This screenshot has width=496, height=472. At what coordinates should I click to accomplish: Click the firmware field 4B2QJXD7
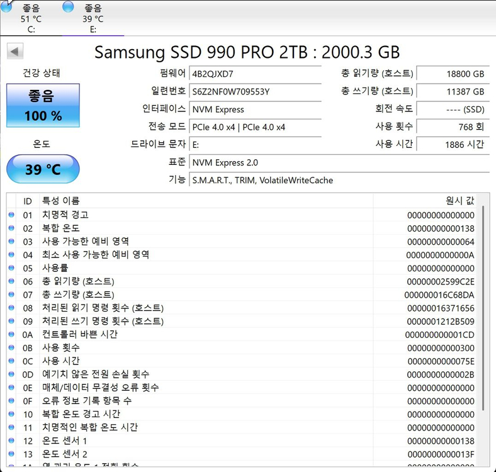pyautogui.click(x=255, y=74)
